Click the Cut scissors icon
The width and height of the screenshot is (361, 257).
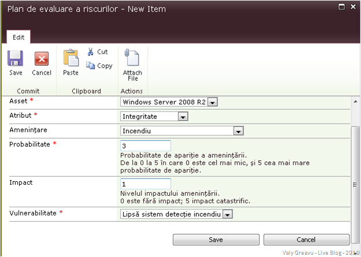[x=91, y=52]
